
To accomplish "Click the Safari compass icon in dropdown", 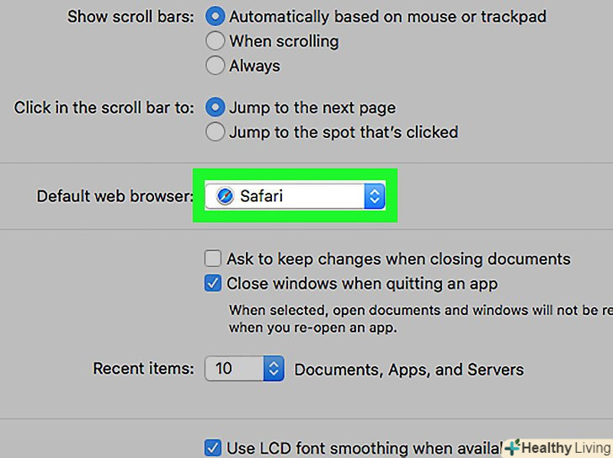I will (224, 196).
